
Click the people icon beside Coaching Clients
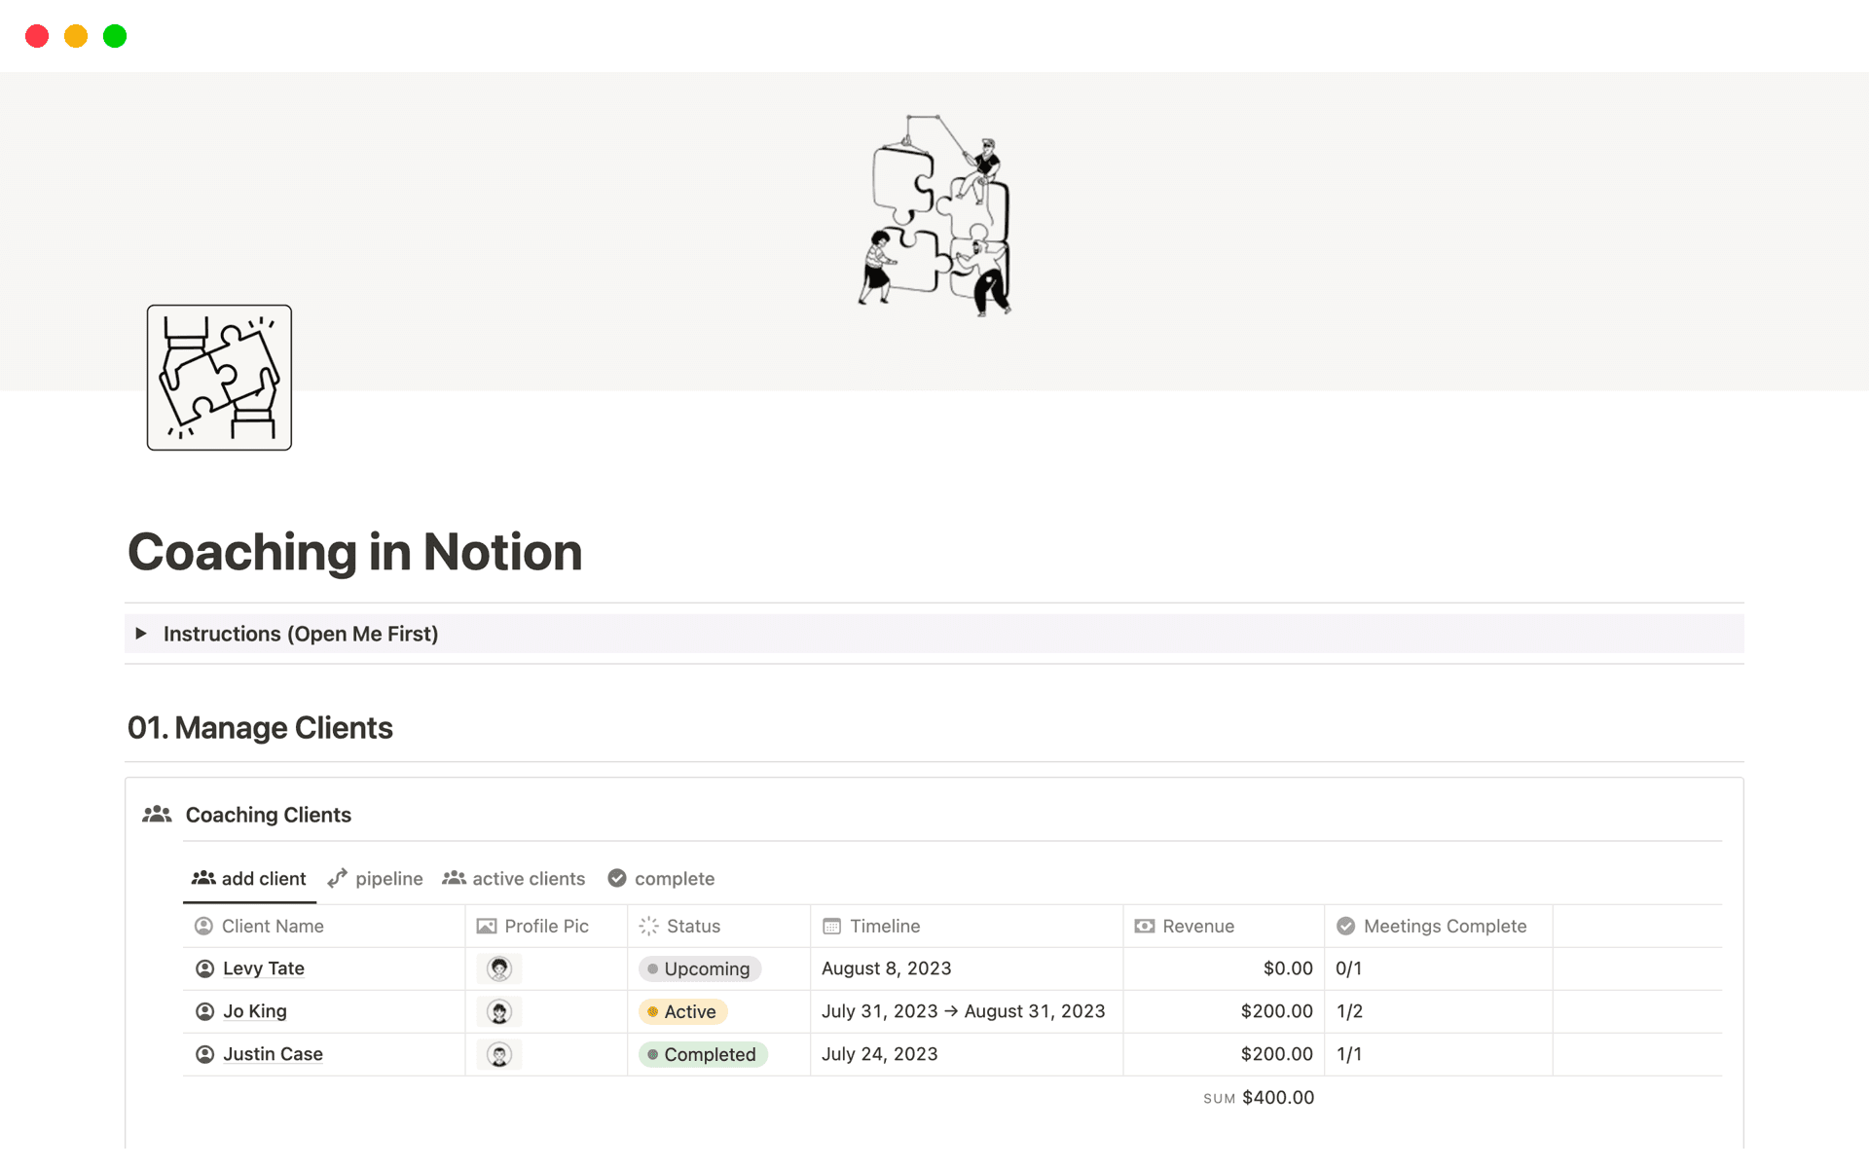click(157, 814)
